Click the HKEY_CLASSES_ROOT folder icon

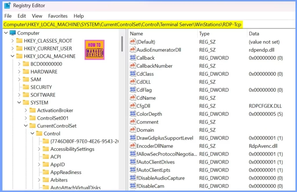tap(19, 41)
